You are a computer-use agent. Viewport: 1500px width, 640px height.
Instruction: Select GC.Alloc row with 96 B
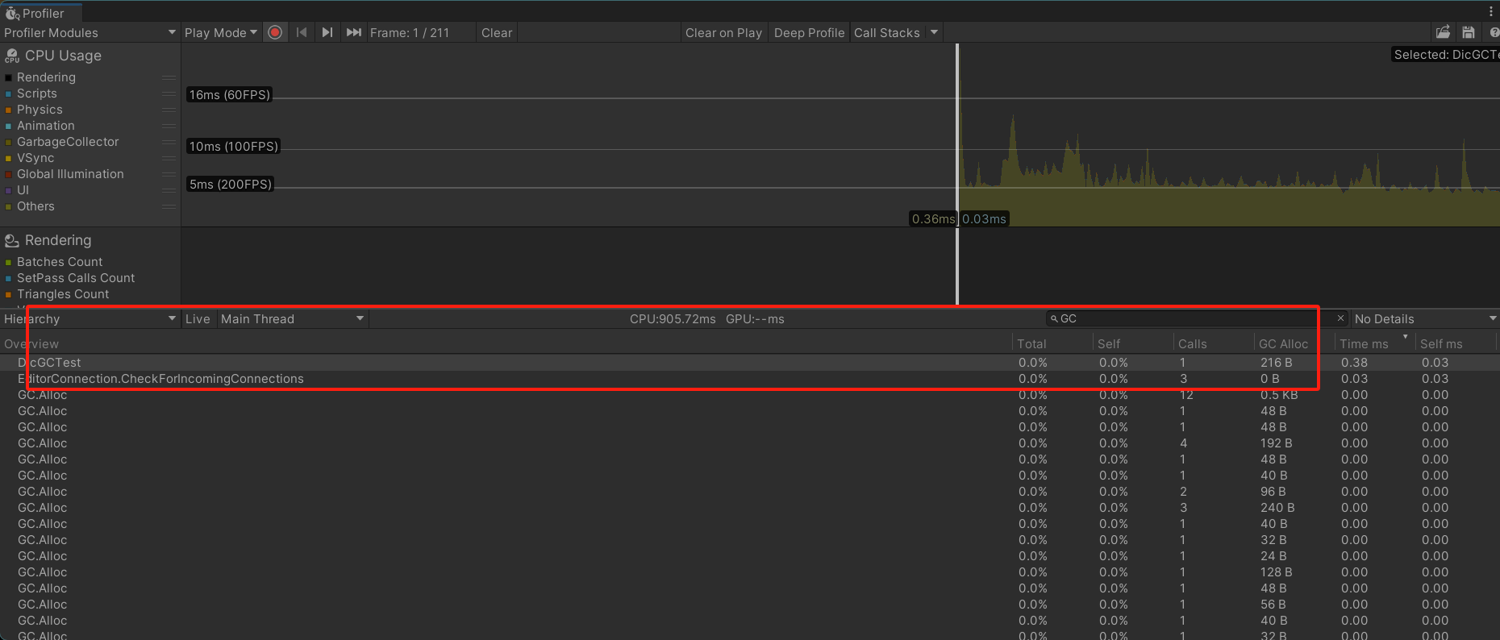pyautogui.click(x=750, y=492)
